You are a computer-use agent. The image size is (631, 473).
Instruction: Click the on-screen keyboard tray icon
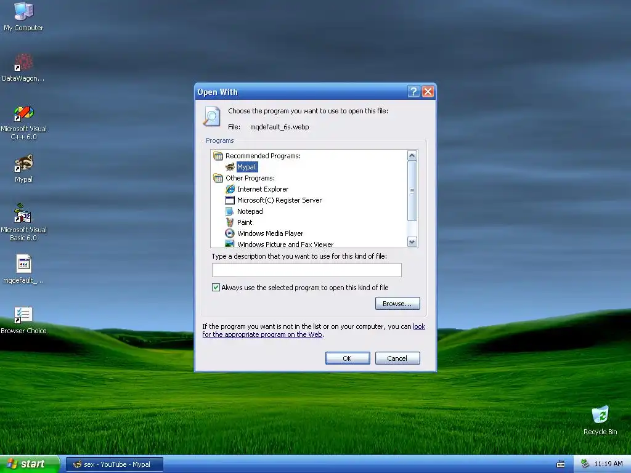click(561, 464)
